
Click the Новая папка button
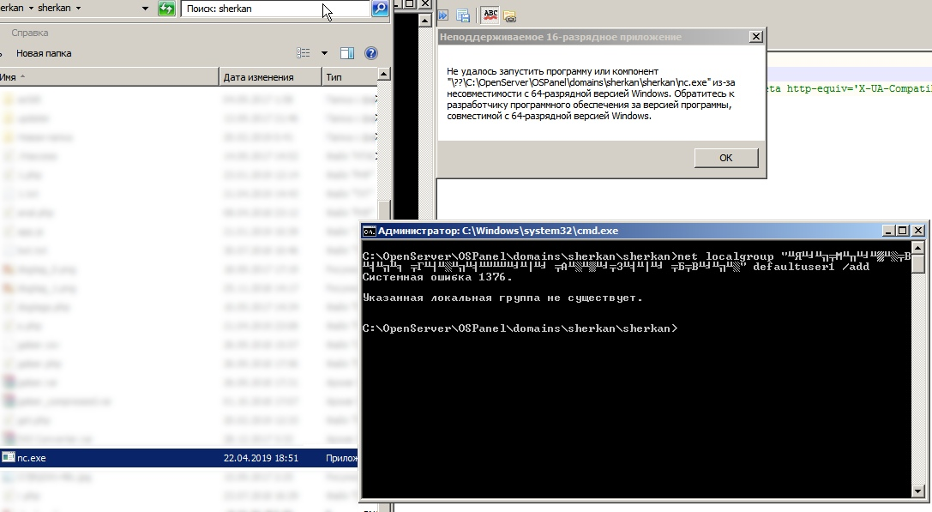point(44,53)
